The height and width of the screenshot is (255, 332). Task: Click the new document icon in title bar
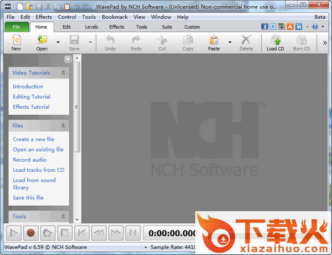pyautogui.click(x=20, y=7)
